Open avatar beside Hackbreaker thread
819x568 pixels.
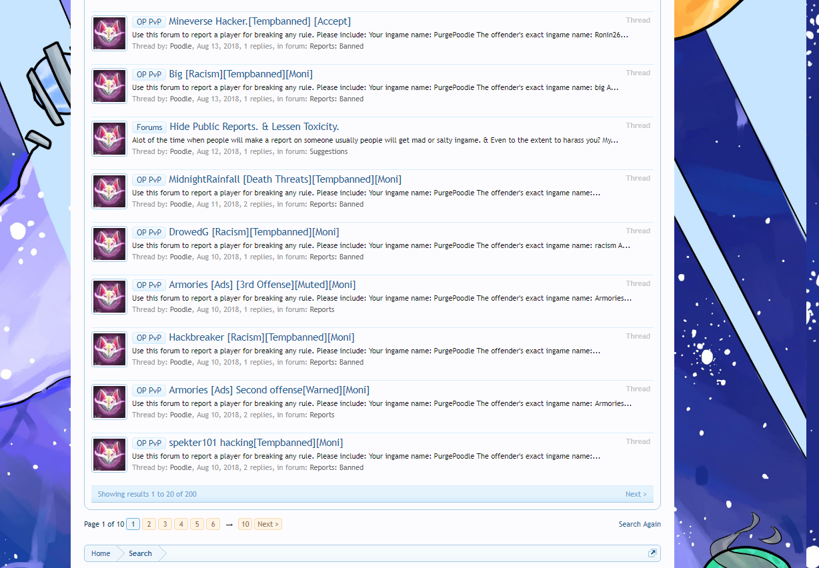tap(109, 349)
